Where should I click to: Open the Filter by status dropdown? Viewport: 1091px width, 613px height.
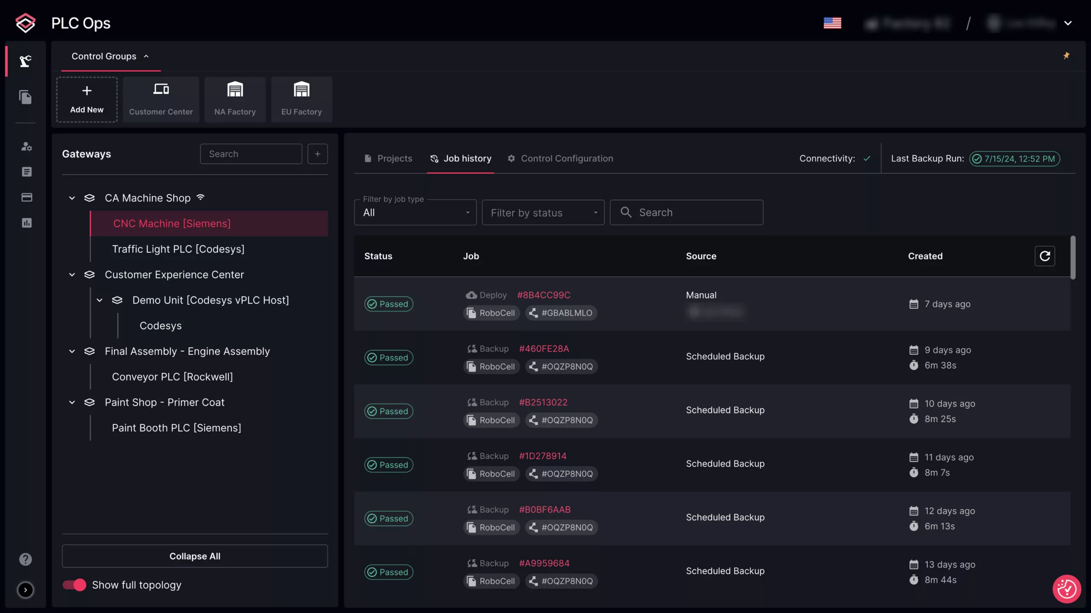click(543, 212)
